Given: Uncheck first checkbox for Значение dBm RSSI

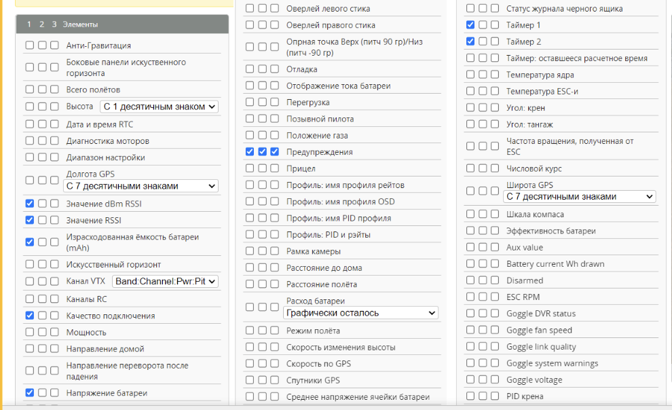Looking at the screenshot, I should coord(30,204).
